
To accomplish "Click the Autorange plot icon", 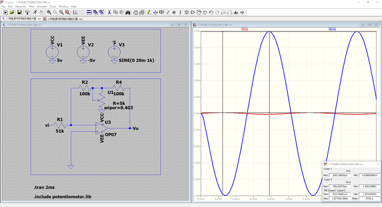I will pyautogui.click(x=75, y=12).
